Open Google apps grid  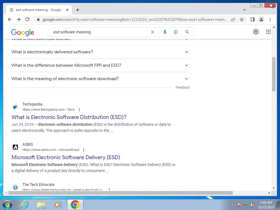coord(269,32)
